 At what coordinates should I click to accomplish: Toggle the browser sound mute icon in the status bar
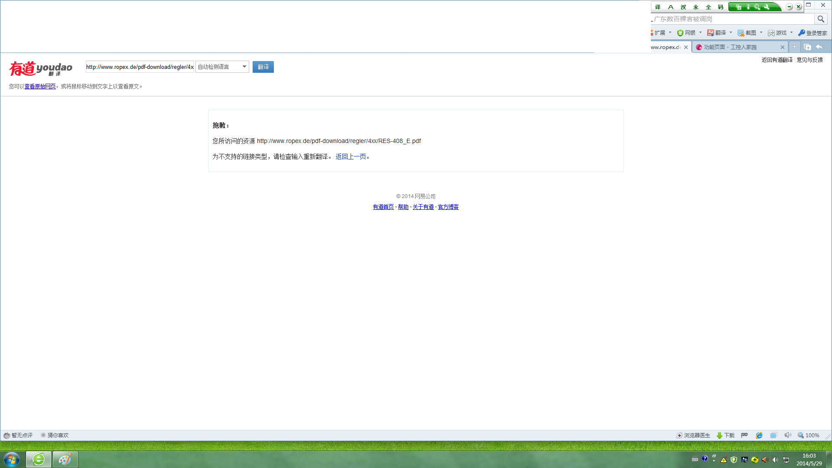point(788,435)
